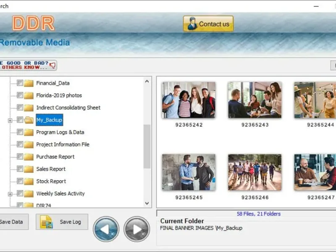This screenshot has width=336, height=252.
Task: Select the highlighted My_Backup label
Action: [49, 120]
